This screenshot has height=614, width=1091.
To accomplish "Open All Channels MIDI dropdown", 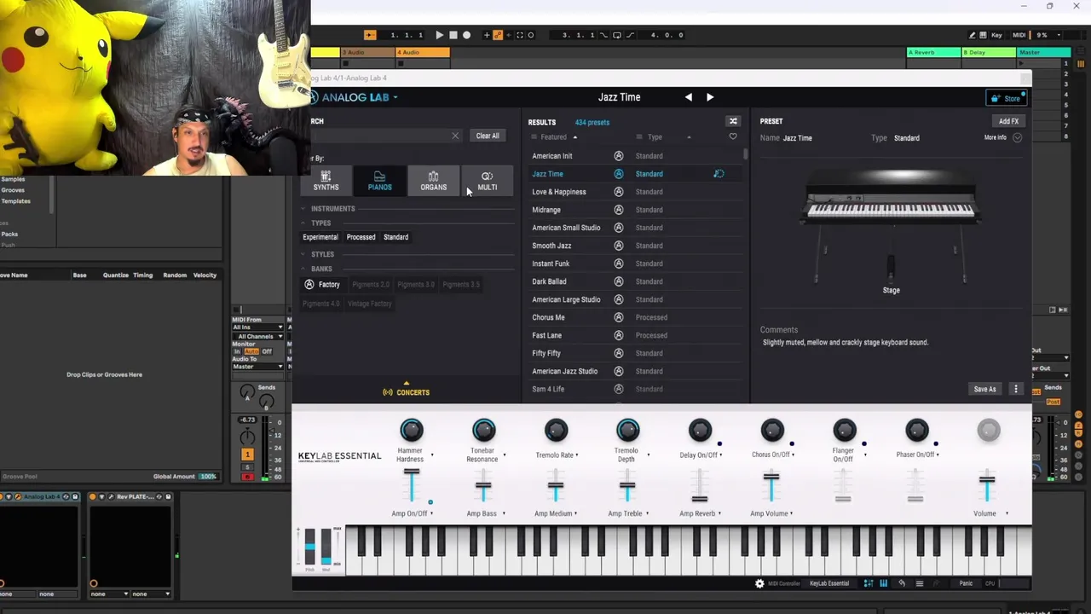I will 258,336.
